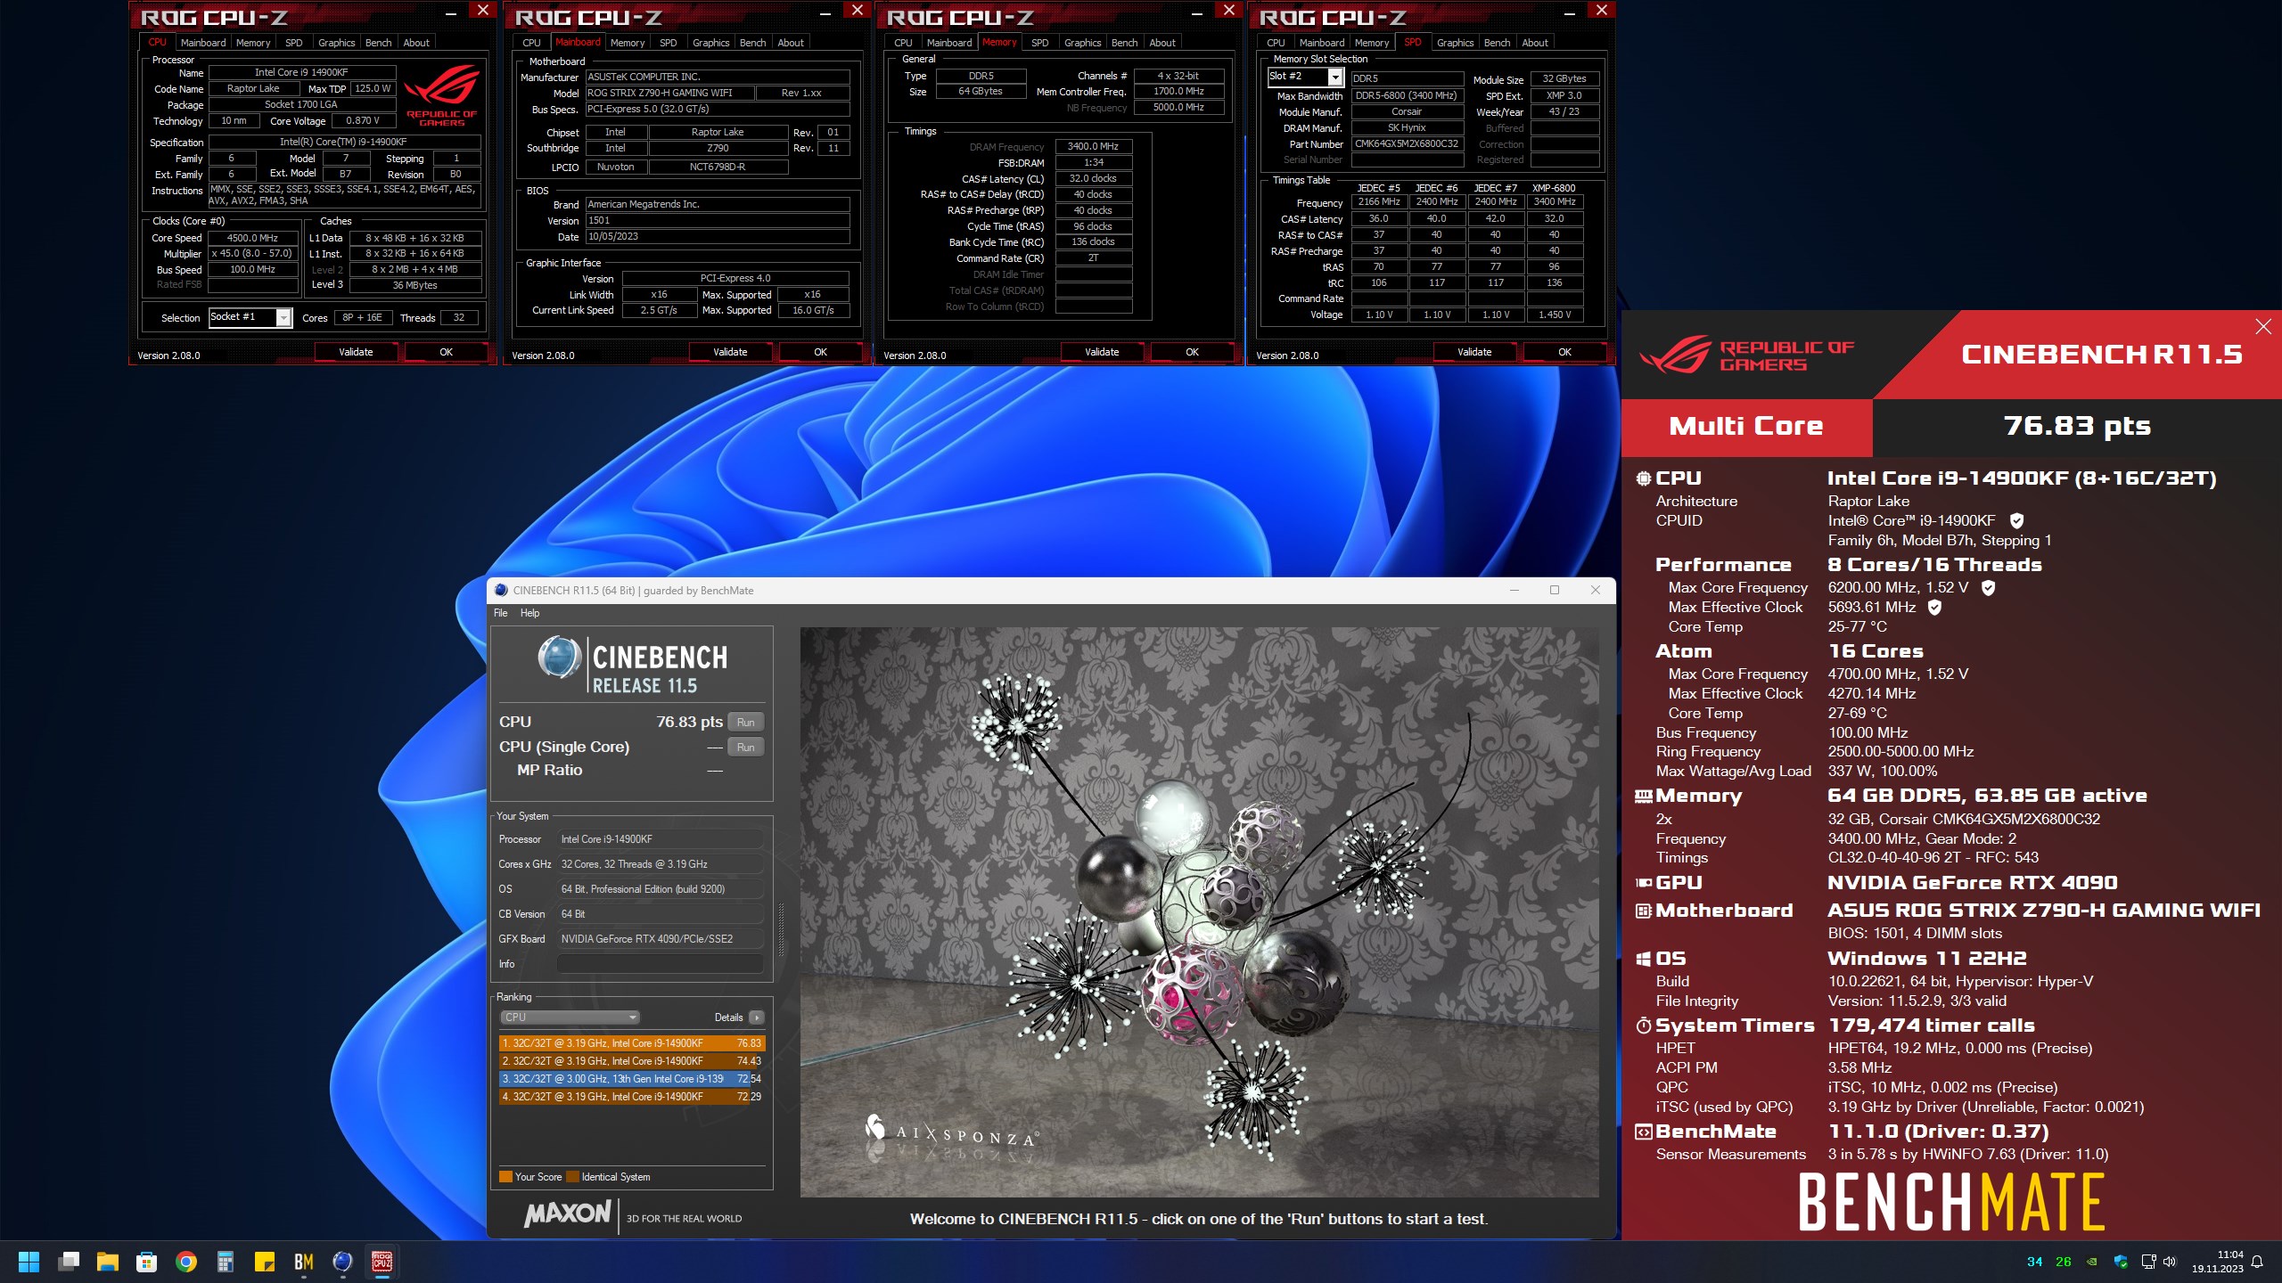The image size is (2282, 1283).
Task: Open Google Chrome from the taskbar
Action: point(186,1262)
